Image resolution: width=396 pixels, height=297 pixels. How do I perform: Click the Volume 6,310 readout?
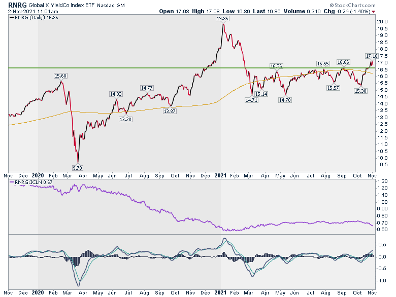point(302,11)
